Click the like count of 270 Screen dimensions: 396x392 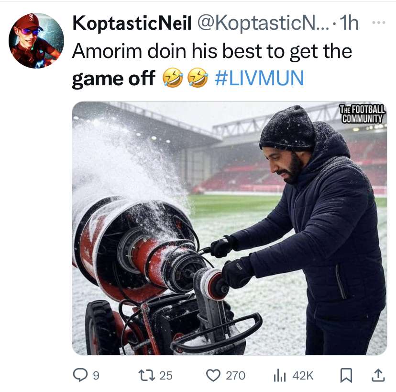pyautogui.click(x=235, y=376)
